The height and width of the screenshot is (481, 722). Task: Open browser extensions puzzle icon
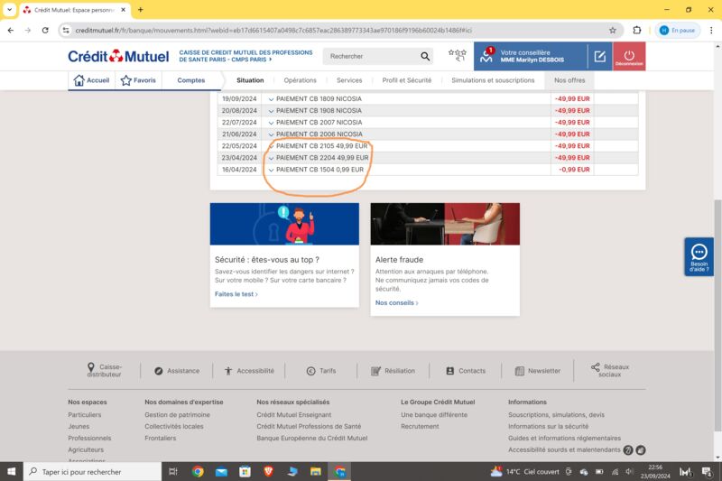click(x=637, y=31)
